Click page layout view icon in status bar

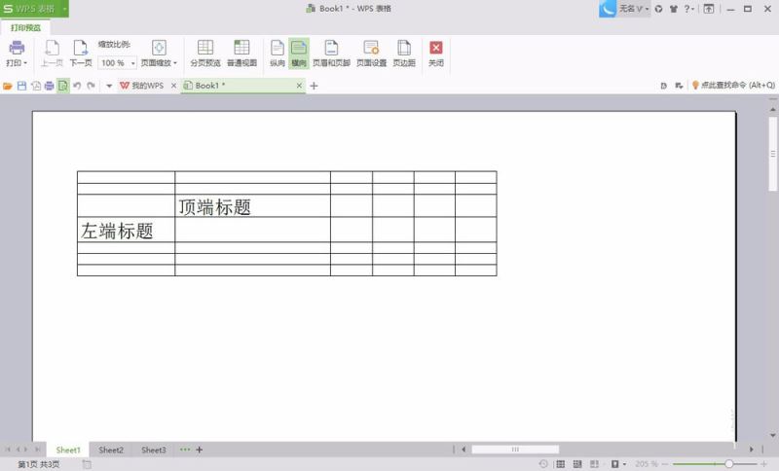(x=594, y=464)
